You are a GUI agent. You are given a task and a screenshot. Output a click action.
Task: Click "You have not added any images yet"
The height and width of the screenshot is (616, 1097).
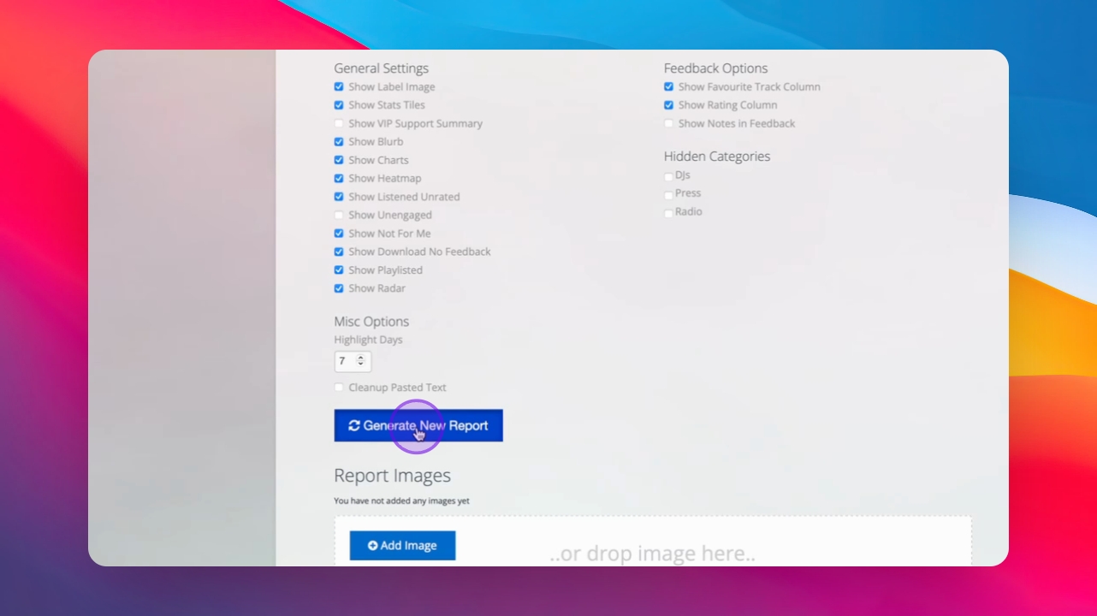[x=402, y=501]
